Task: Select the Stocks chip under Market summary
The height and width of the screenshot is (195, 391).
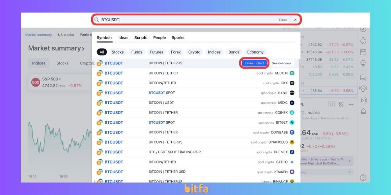Action: click(x=62, y=63)
